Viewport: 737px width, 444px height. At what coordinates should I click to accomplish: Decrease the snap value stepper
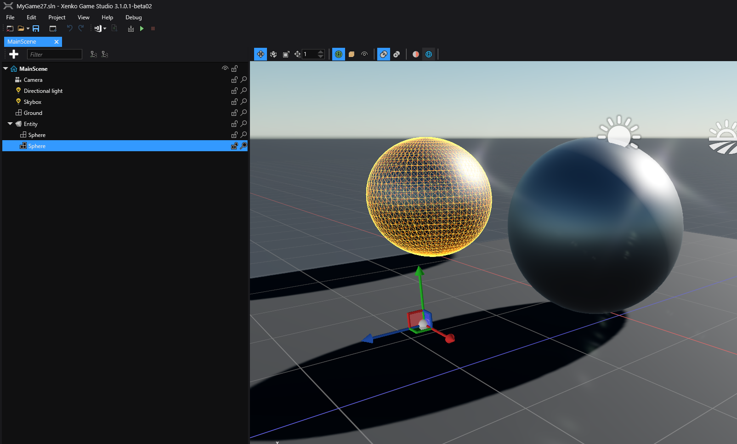[321, 57]
